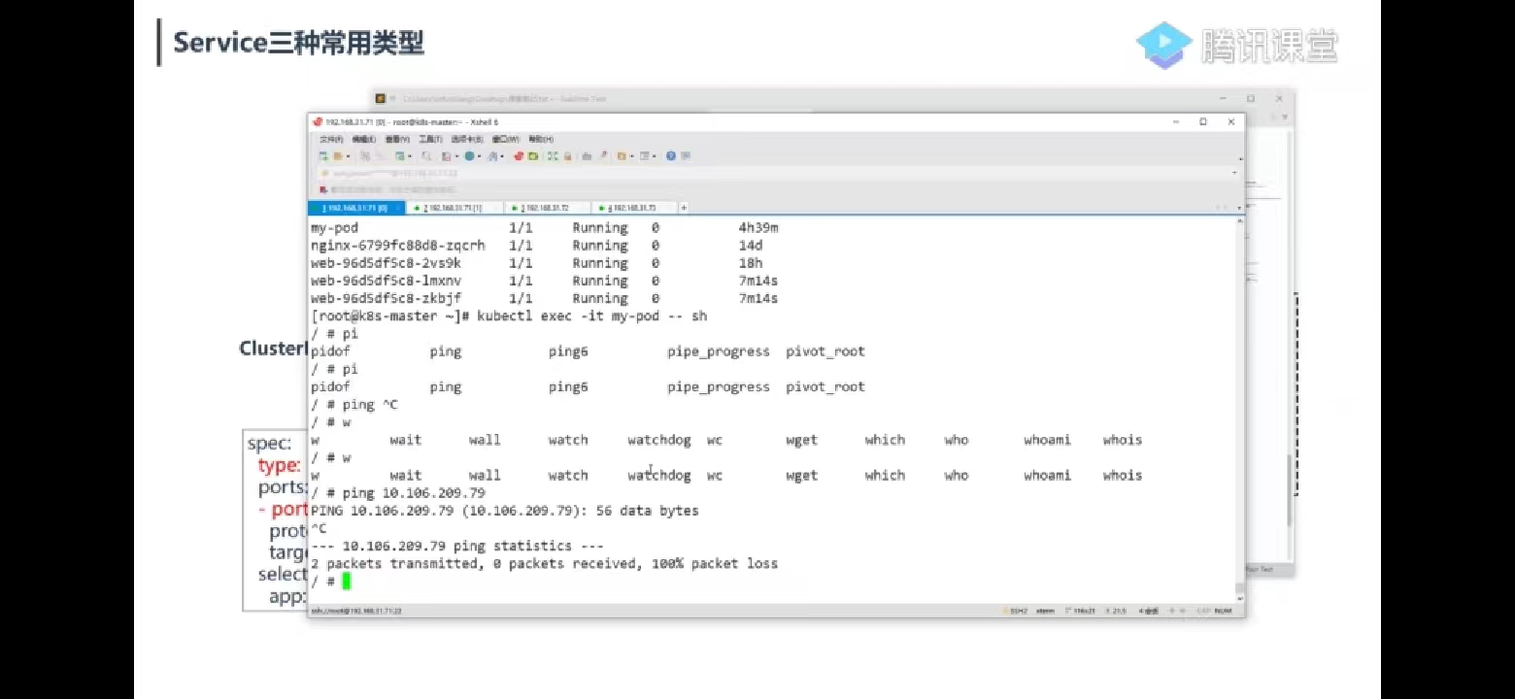Maximize the Xshell 6 window

coord(1202,121)
